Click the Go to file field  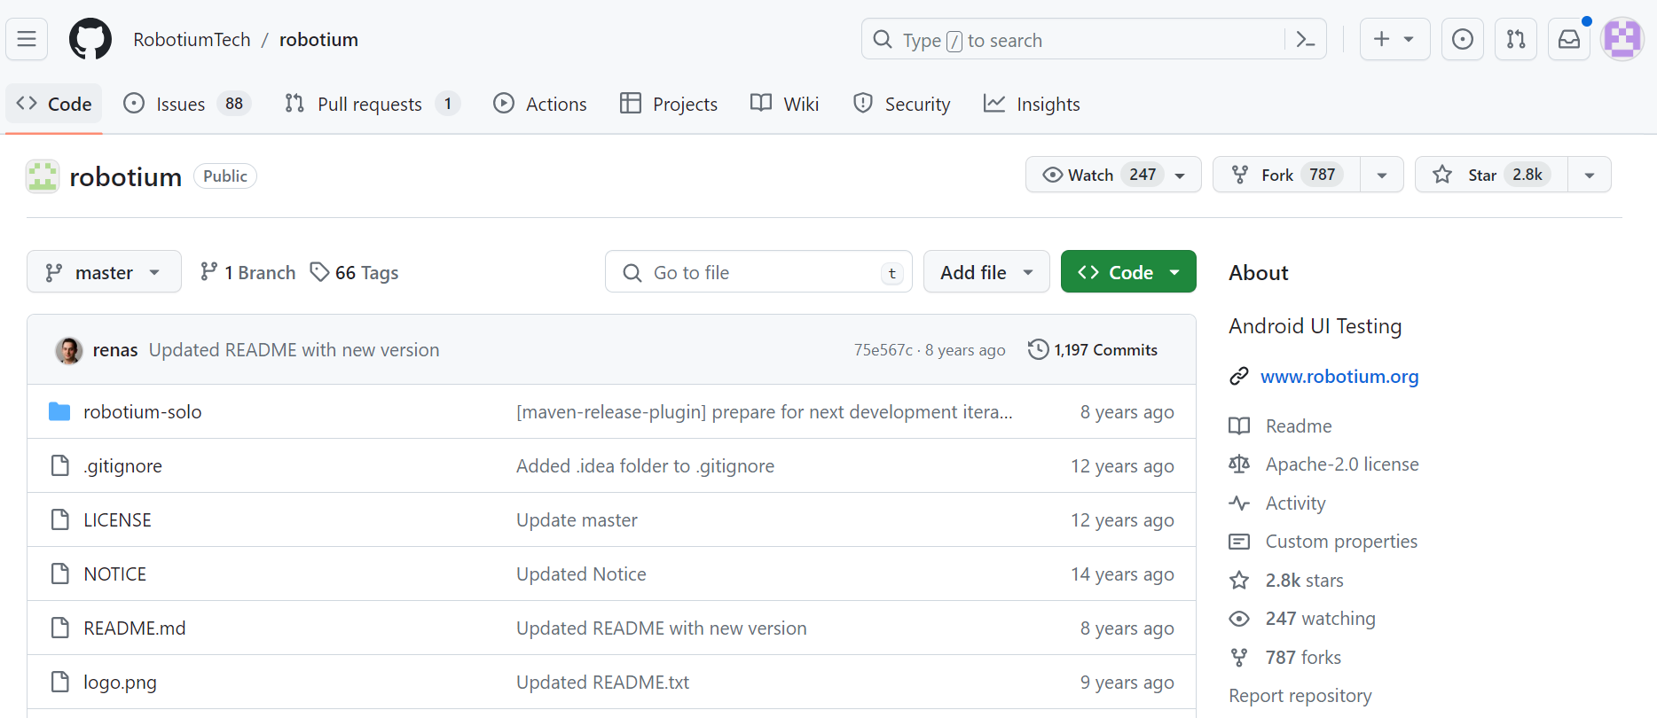(758, 272)
